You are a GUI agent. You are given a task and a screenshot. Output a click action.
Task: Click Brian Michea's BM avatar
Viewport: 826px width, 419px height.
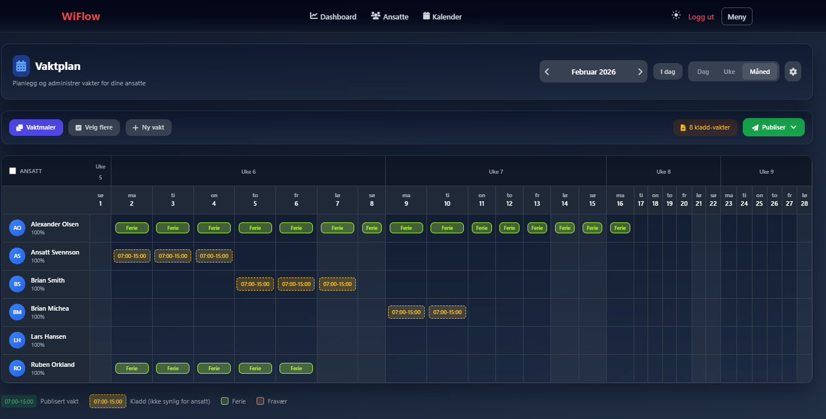click(x=17, y=312)
